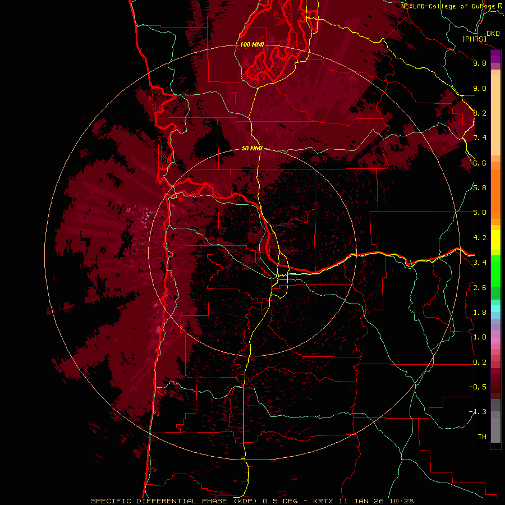Click the pink color bar segment near 1.0
Image resolution: width=505 pixels, height=505 pixels.
coord(495,340)
